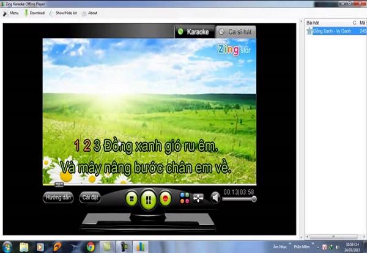Switch to Ca sĩ hát mode
Screen dimensions: 367x253
[x=236, y=30]
